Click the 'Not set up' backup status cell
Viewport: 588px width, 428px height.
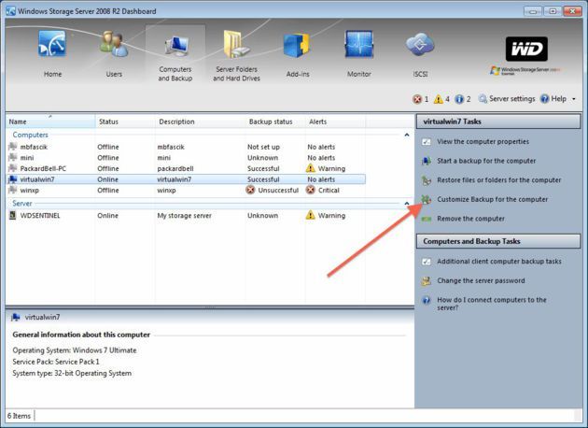point(263,147)
